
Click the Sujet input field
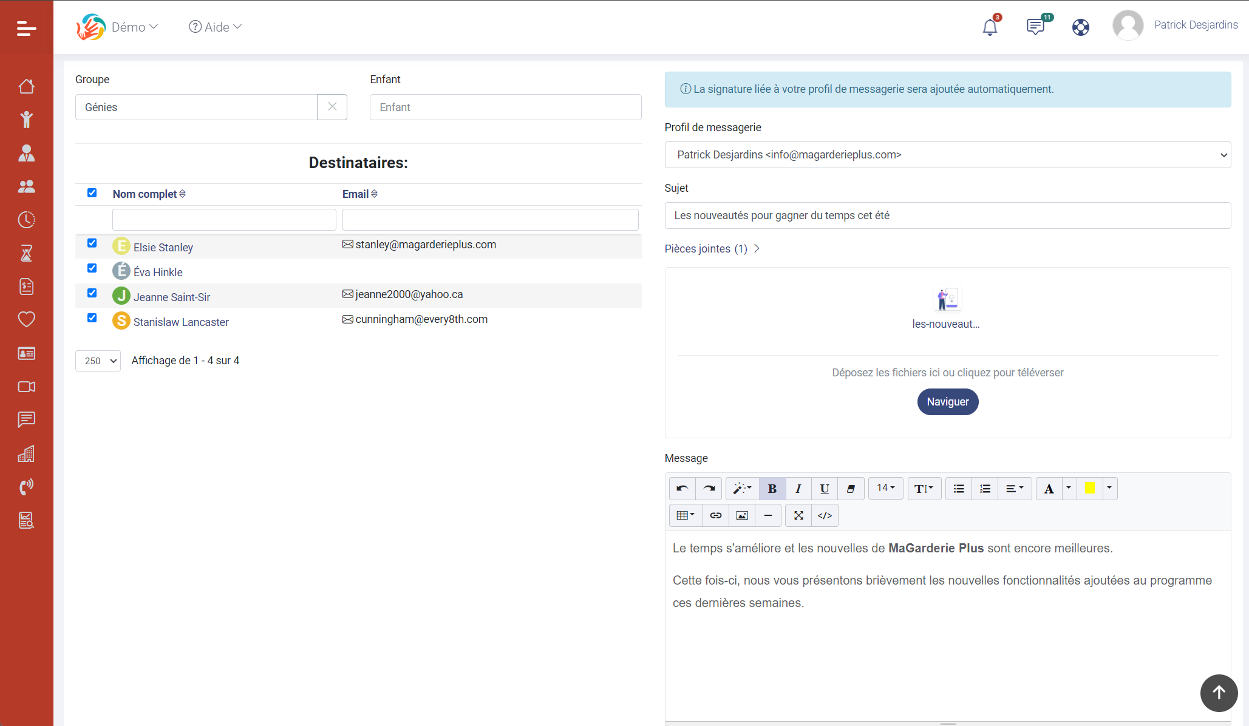tap(947, 215)
